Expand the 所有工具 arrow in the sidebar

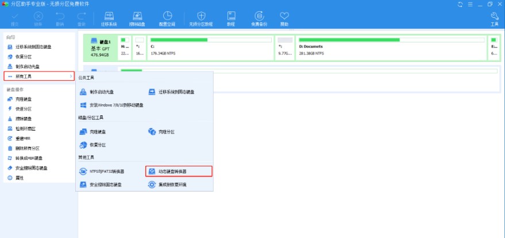[71, 76]
